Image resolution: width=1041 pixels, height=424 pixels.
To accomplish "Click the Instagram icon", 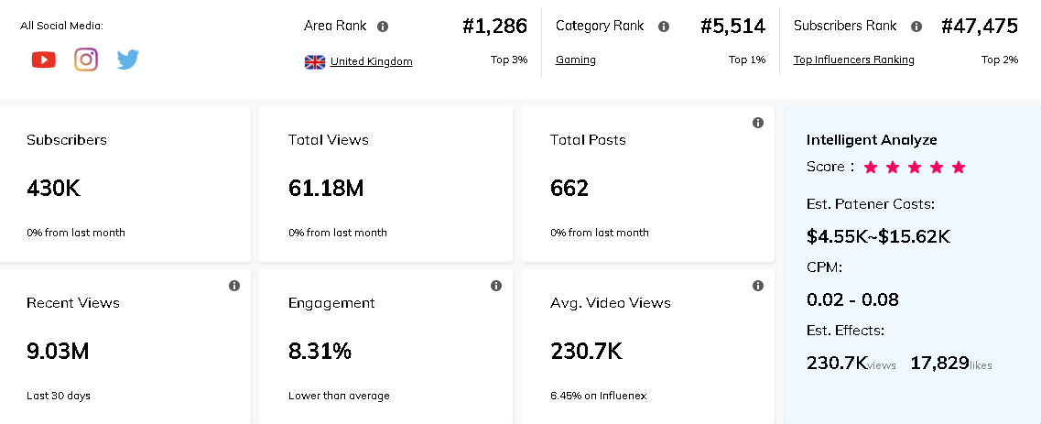I will [86, 60].
